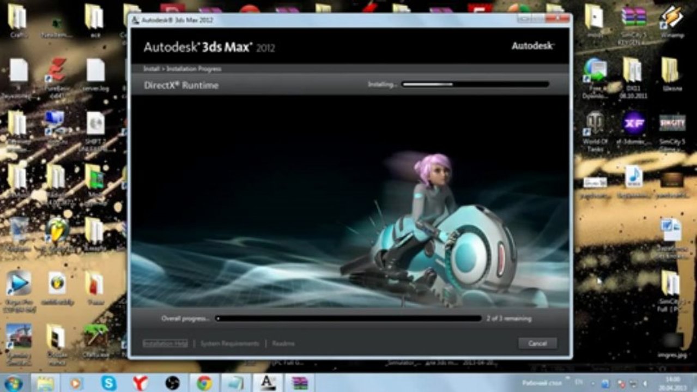The image size is (697, 392).
Task: Open the Installation Help link
Action: pos(165,344)
